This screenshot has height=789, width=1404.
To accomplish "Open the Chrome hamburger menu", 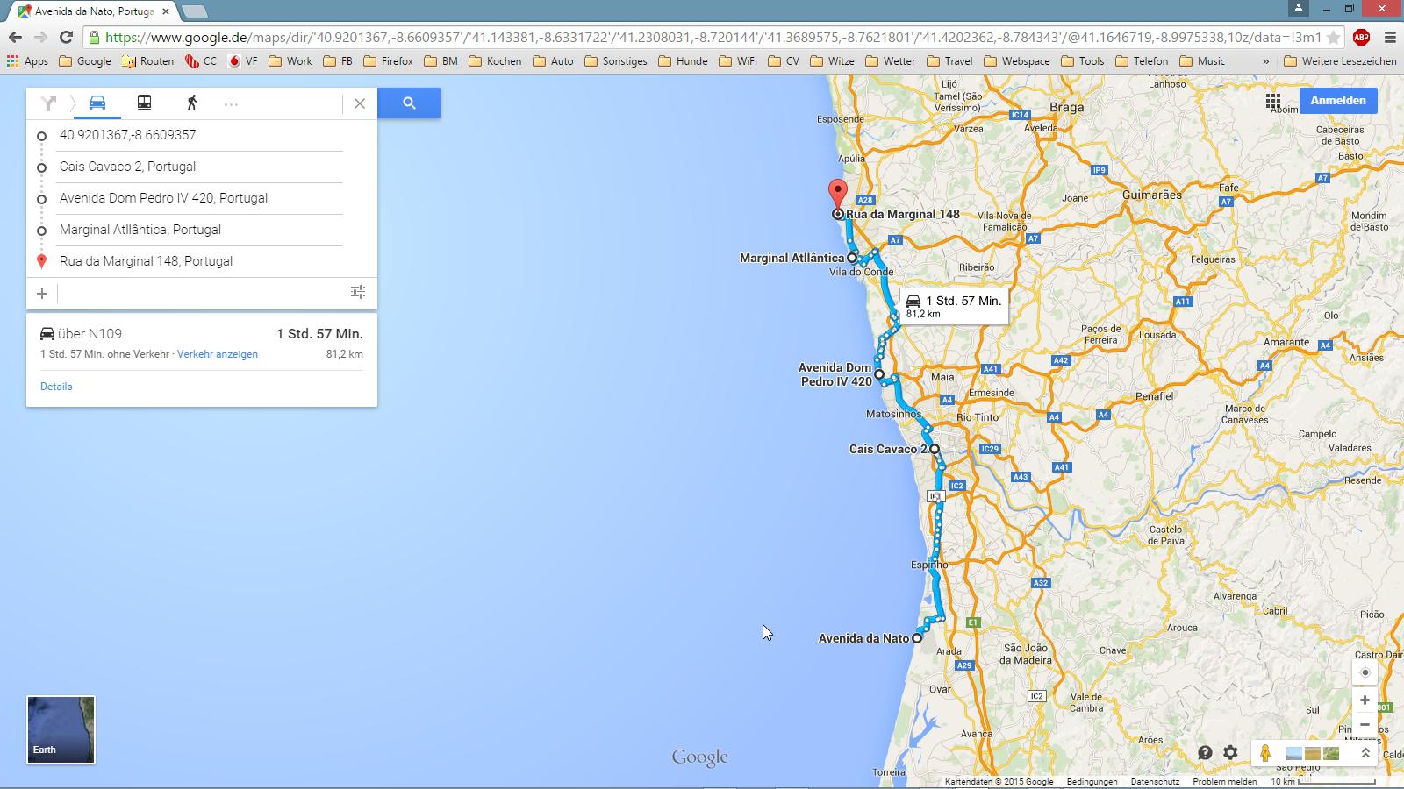I will coord(1390,37).
